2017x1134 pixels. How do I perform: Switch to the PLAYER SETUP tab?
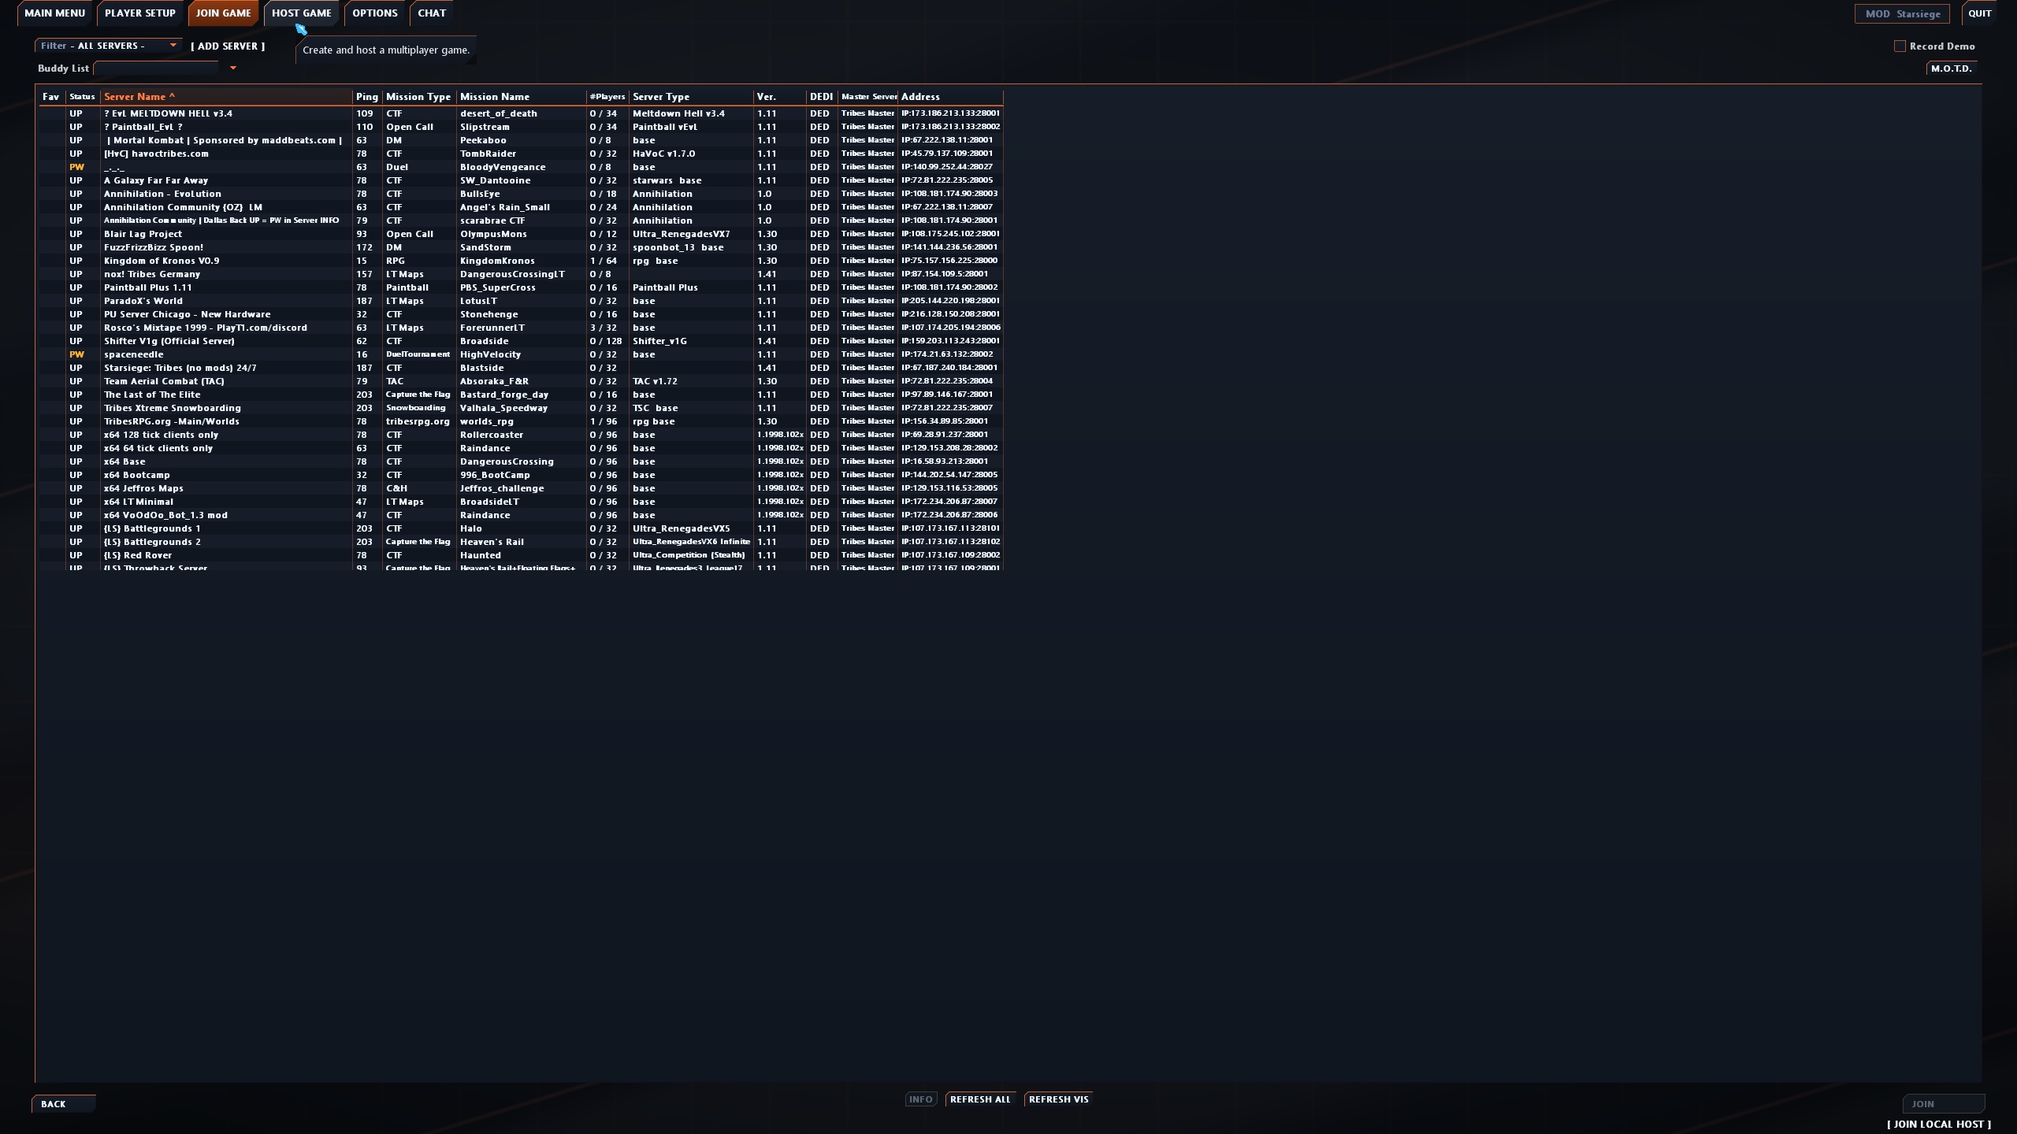click(140, 13)
